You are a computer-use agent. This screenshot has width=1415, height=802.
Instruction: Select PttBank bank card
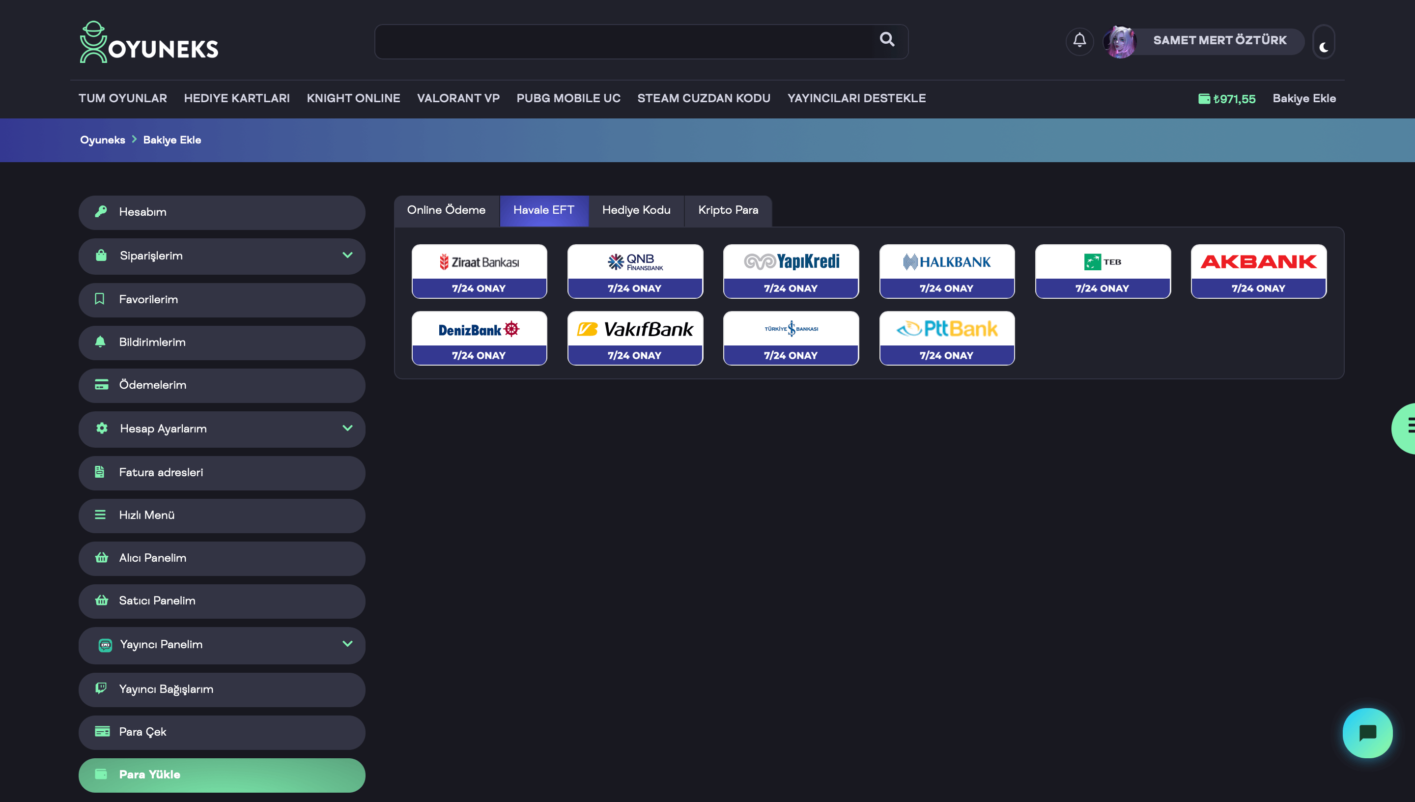click(946, 338)
